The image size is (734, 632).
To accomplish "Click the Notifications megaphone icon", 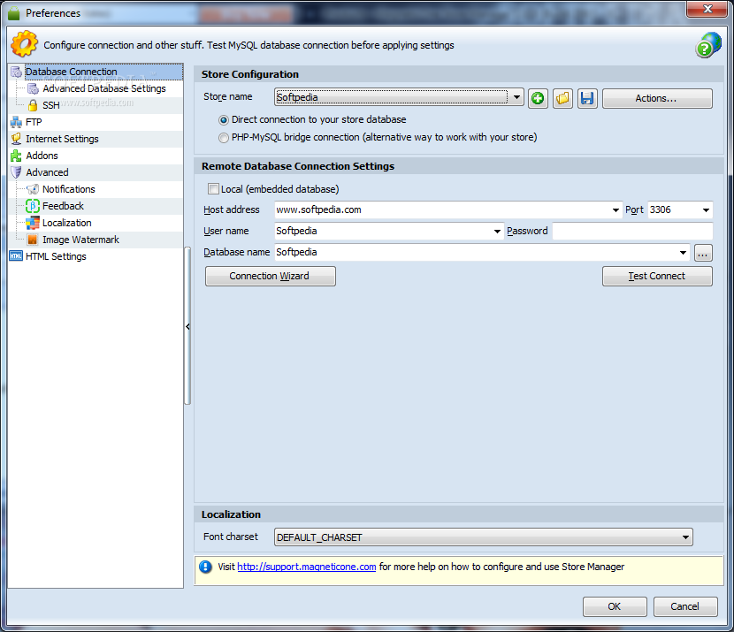I will (33, 189).
